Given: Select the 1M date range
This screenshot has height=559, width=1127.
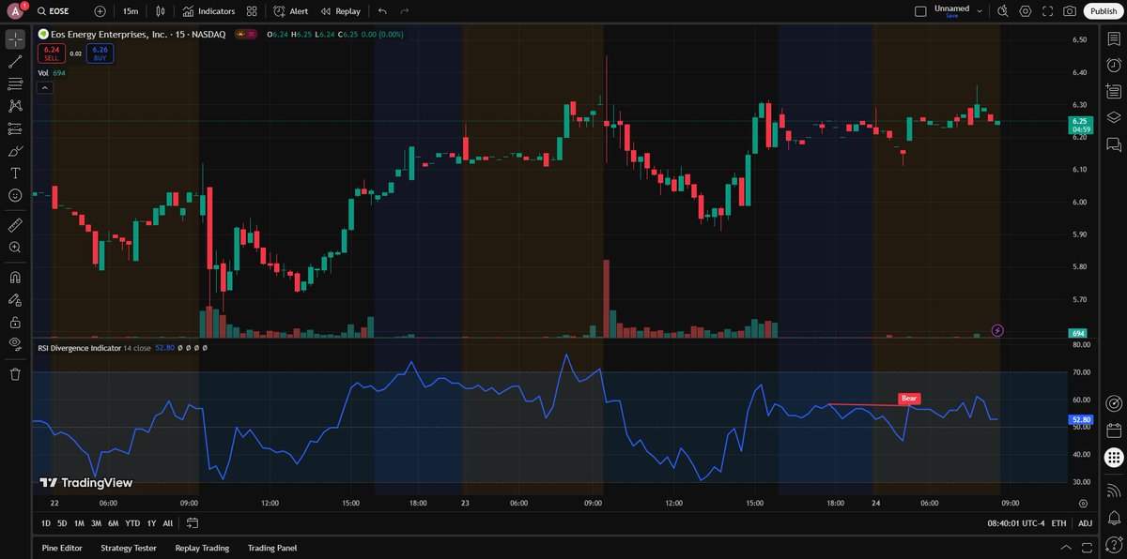Looking at the screenshot, I should 79,523.
